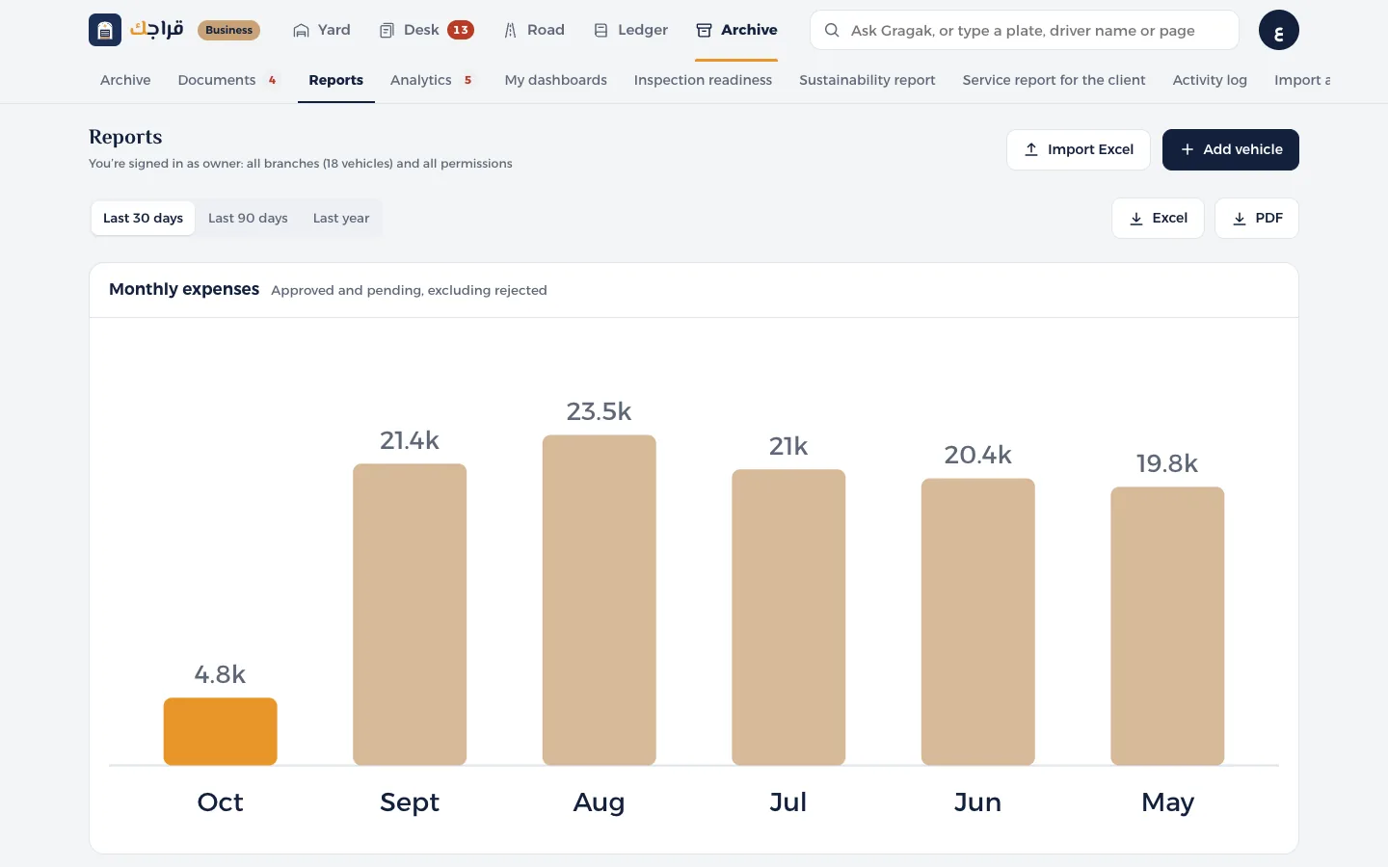Screen dimensions: 1388x867
Task: Download the report as PDF
Action: (x=1257, y=218)
